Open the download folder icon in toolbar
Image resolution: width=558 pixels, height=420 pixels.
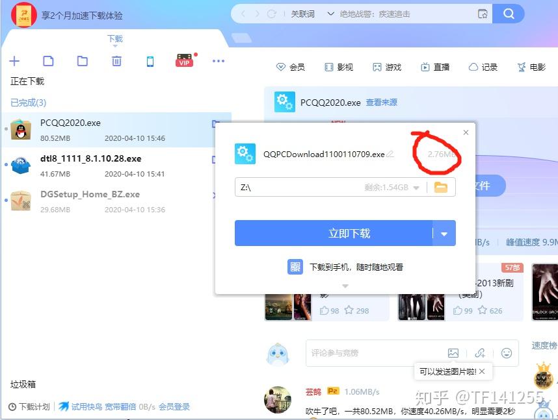coord(82,61)
